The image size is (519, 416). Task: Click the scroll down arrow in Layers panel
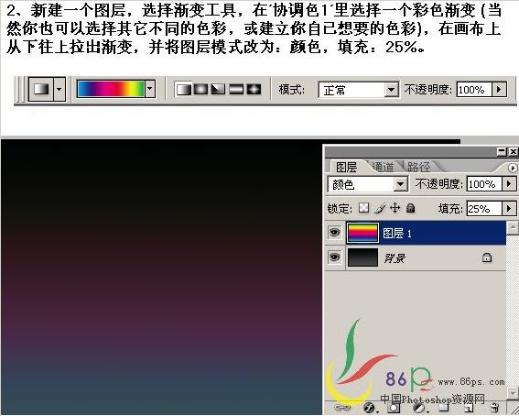[x=512, y=392]
